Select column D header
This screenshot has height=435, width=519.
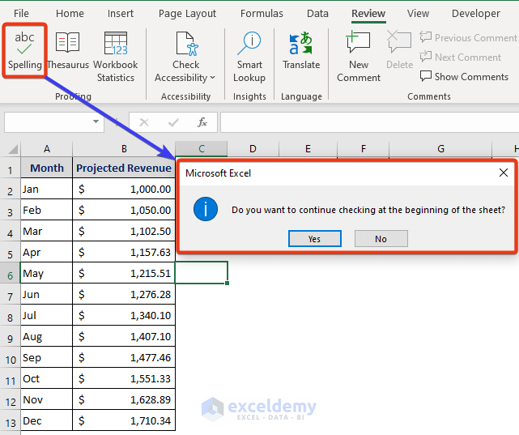coord(253,148)
